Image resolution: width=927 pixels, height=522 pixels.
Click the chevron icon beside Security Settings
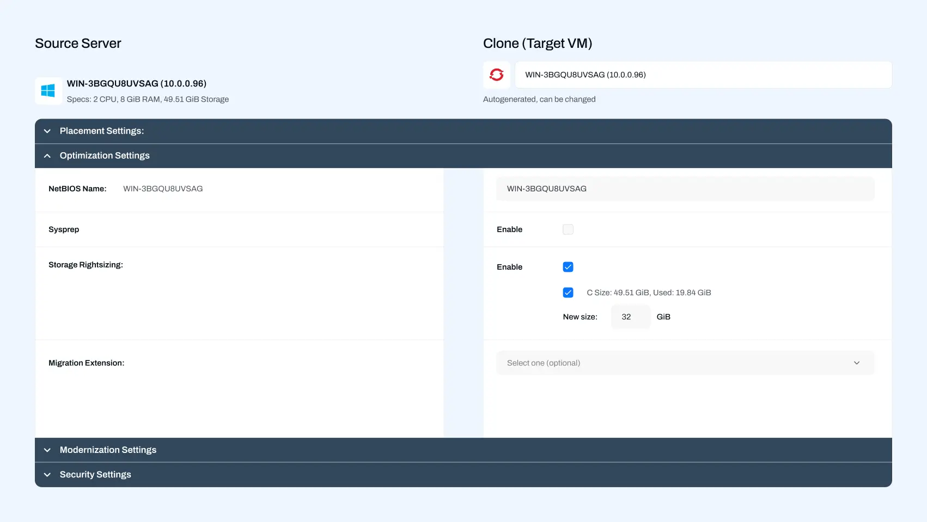[47, 475]
